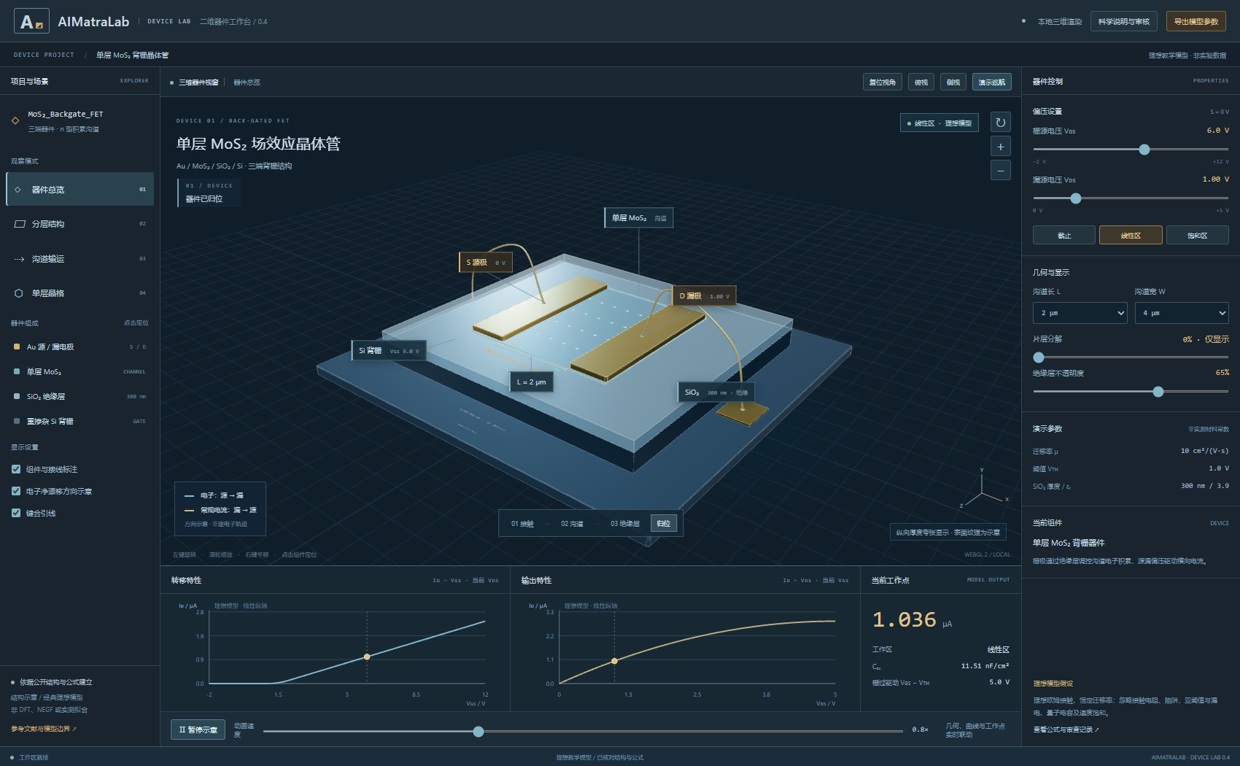Click the teal swatch of 单层 MoS₂ component

pyautogui.click(x=17, y=372)
